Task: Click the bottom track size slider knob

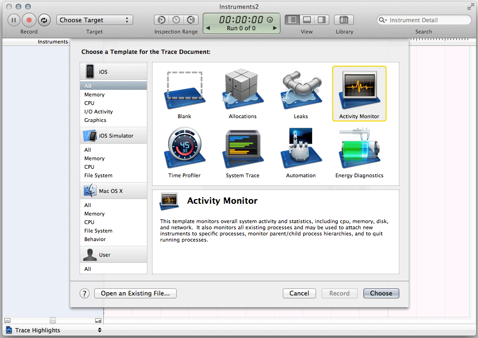Action: [x=53, y=321]
